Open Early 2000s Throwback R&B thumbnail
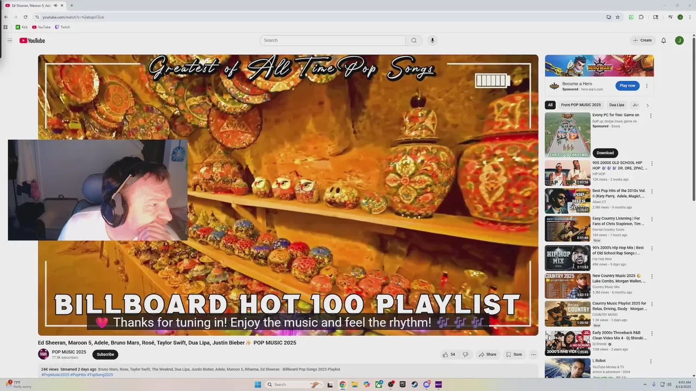The height and width of the screenshot is (391, 696). [568, 343]
